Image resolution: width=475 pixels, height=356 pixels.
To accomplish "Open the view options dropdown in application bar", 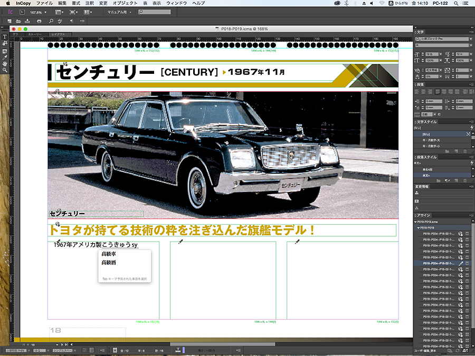I will tap(59, 12).
